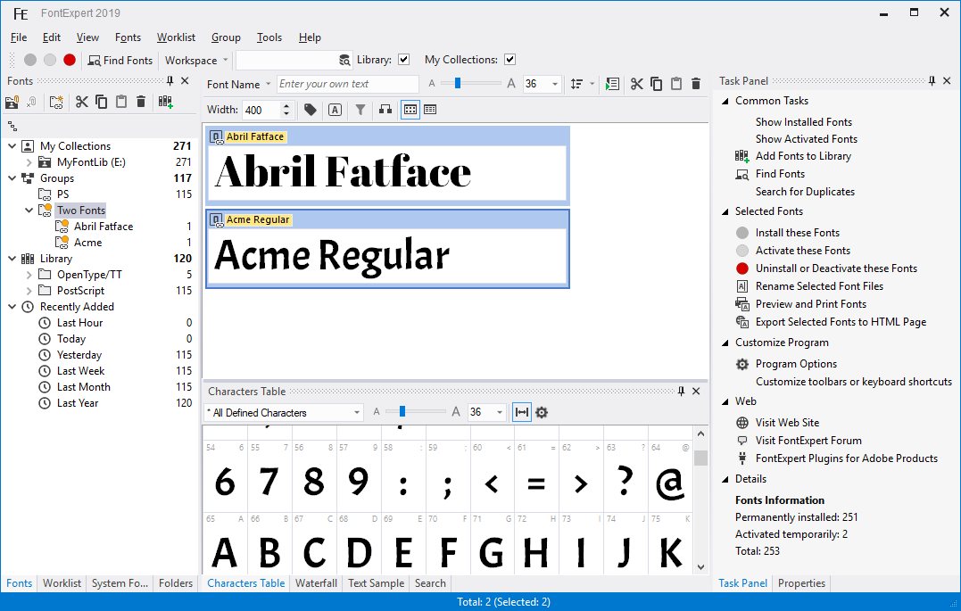The image size is (961, 611).
Task: Open the font size 36 dropdown in preview toolbar
Action: 555,84
